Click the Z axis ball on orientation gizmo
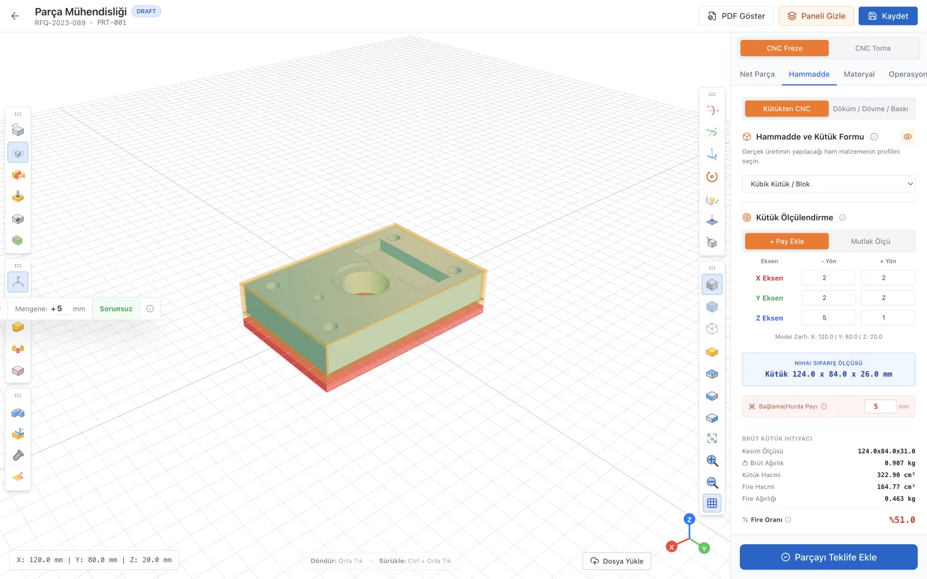The width and height of the screenshot is (927, 579). coord(689,519)
